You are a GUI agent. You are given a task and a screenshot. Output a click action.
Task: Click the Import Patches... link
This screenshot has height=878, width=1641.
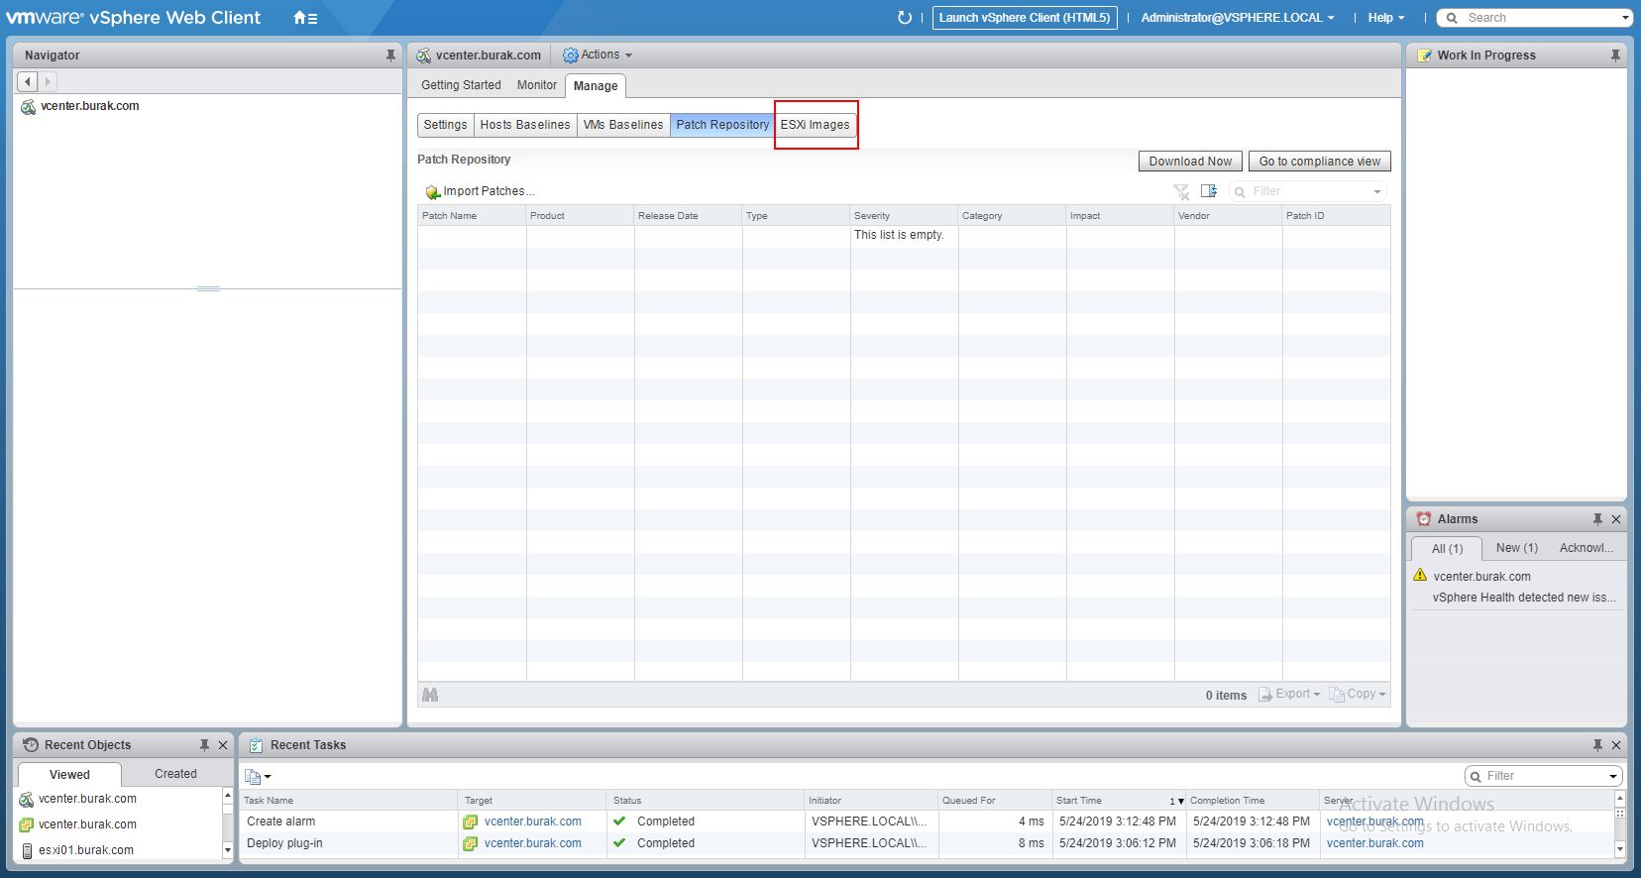[x=489, y=191]
